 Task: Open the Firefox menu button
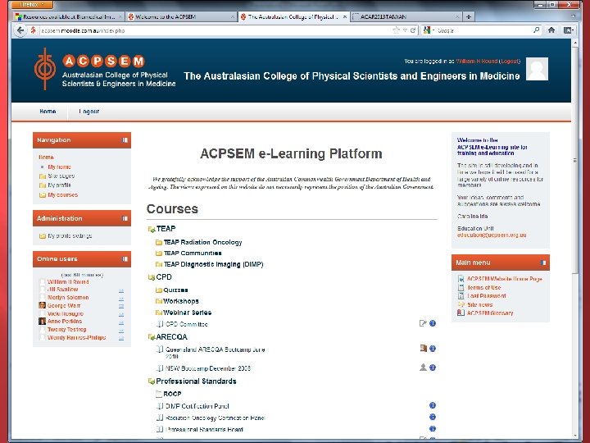click(32, 4)
